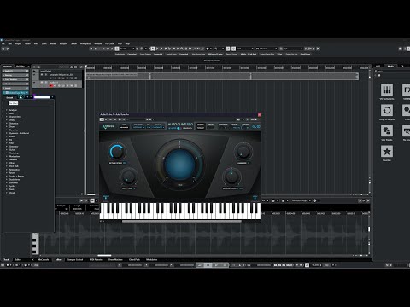Open the VST Effects (FX) media tile
The width and height of the screenshot is (410, 307).
tap(407, 90)
